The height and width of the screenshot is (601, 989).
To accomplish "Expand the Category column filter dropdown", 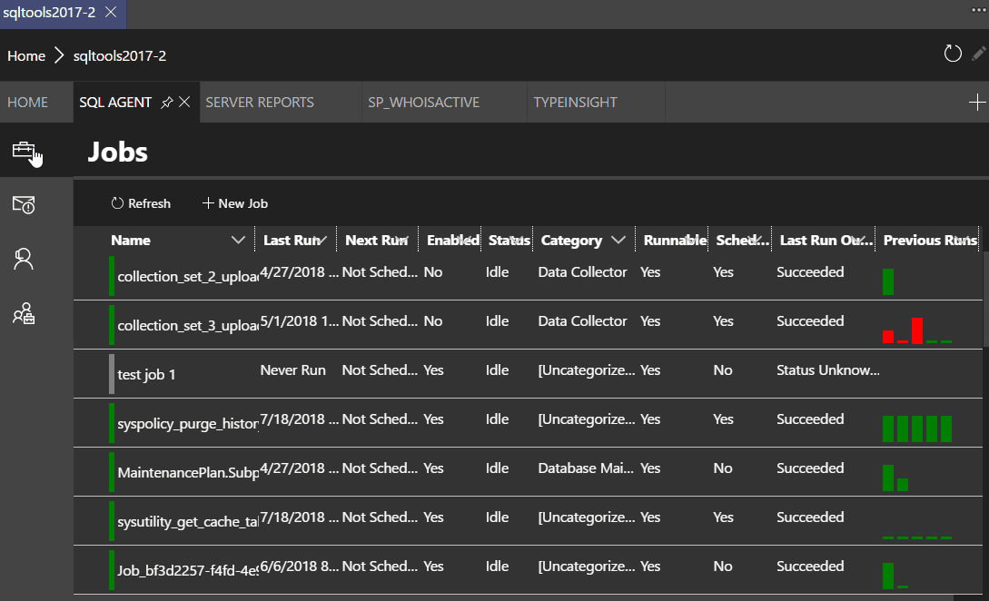I will [x=618, y=241].
